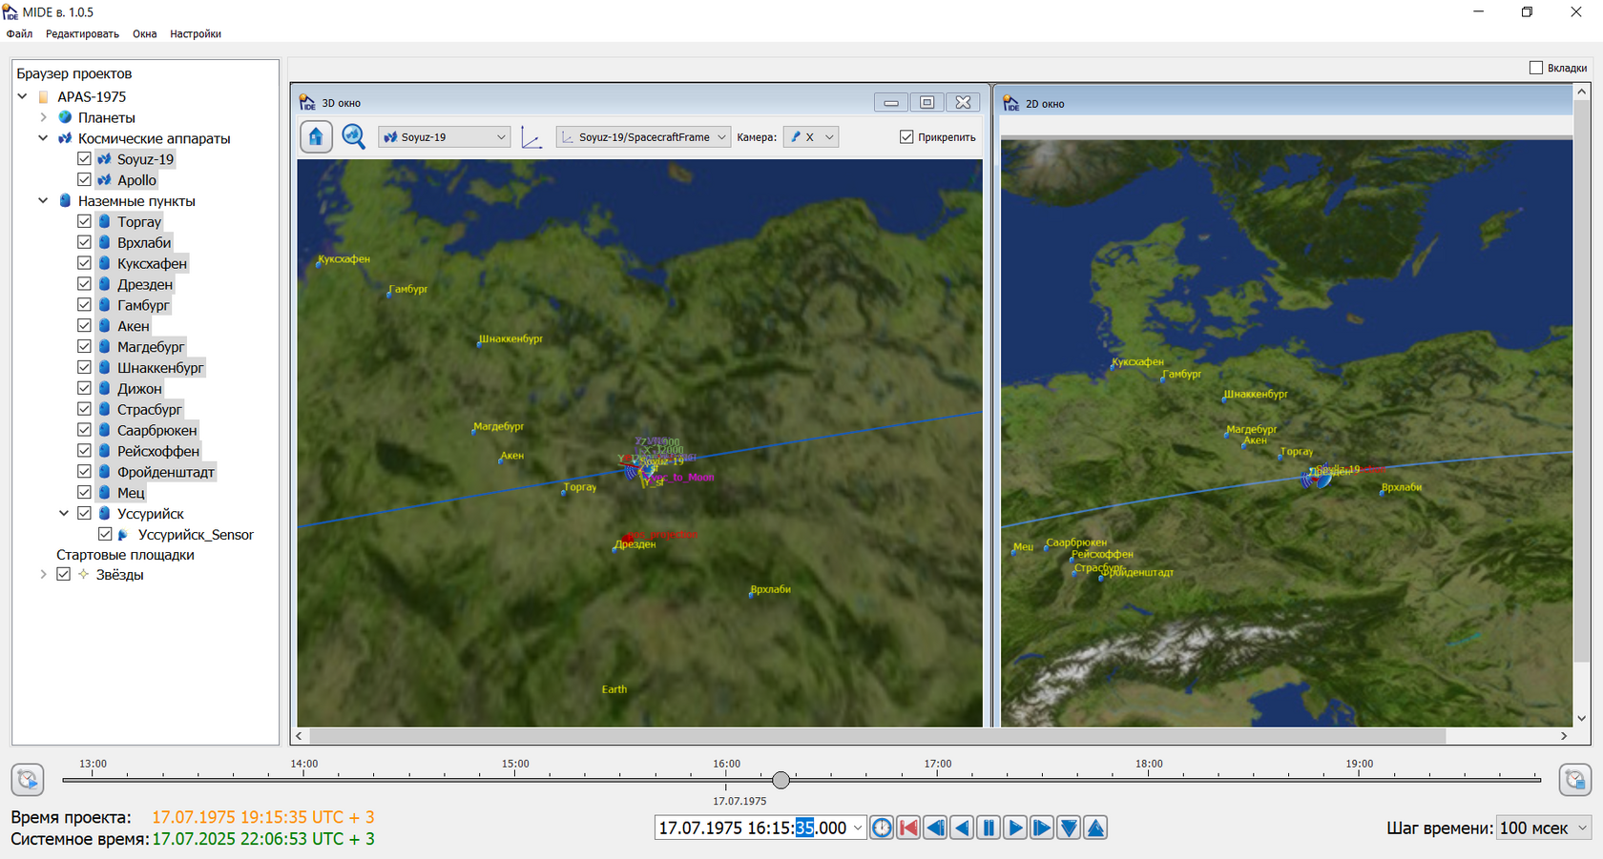Collapse the Уссурийск node

pyautogui.click(x=64, y=514)
